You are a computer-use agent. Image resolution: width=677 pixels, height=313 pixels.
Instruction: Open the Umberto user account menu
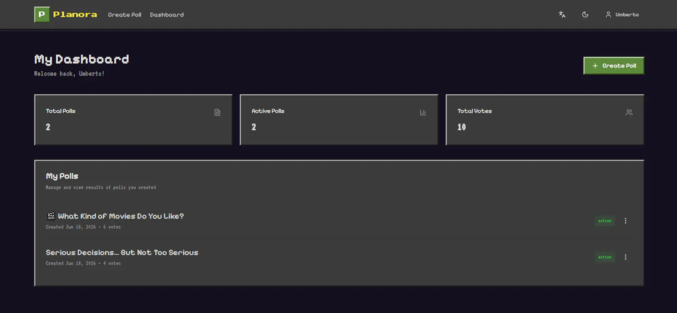tap(622, 14)
